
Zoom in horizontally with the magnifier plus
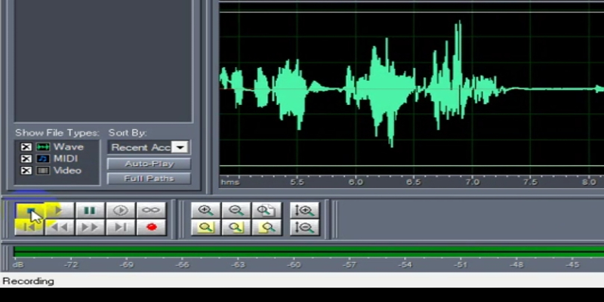pos(205,211)
